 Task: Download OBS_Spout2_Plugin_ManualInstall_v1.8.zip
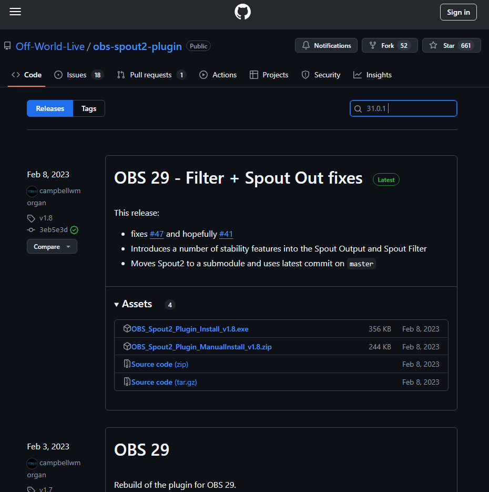(x=201, y=347)
